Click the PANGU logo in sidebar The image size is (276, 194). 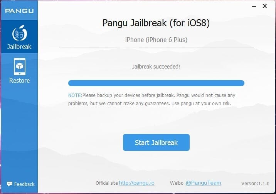tap(19, 11)
